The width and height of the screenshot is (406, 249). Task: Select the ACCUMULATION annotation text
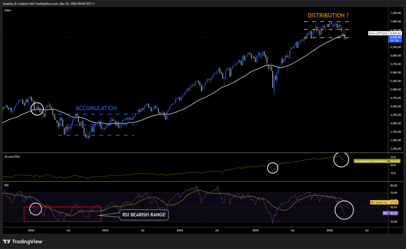(x=96, y=108)
